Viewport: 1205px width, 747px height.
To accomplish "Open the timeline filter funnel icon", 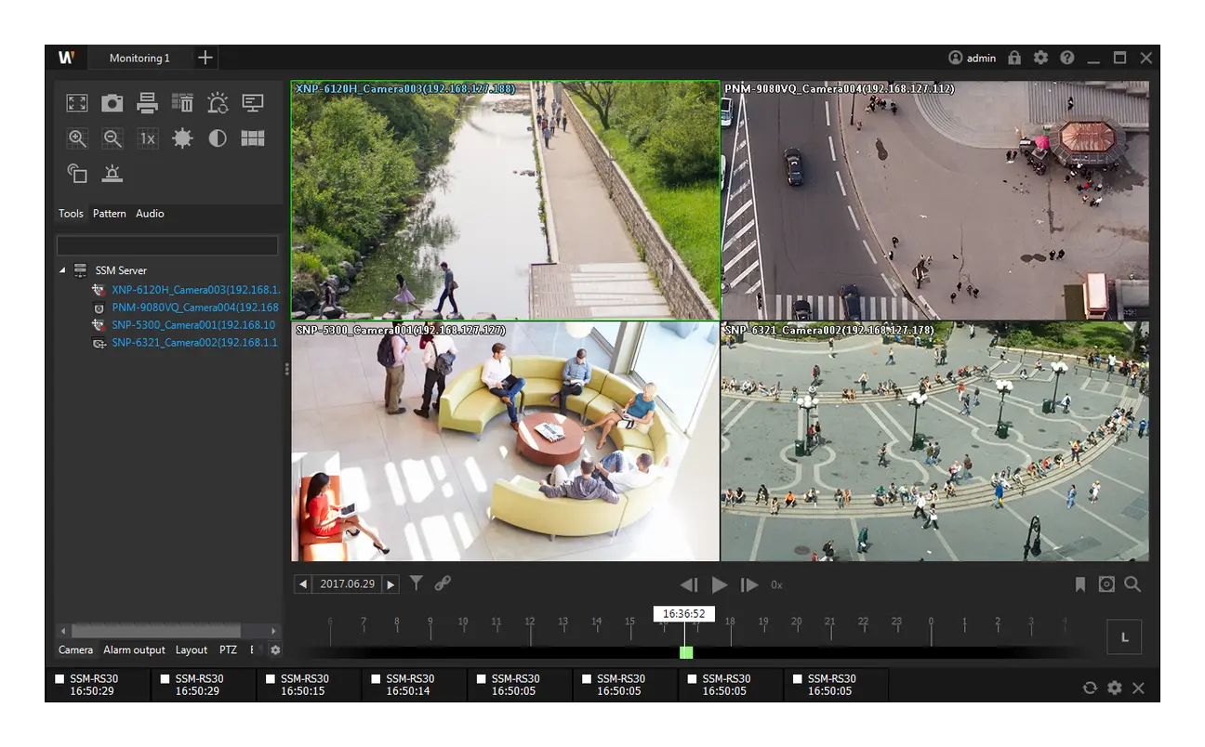I will (x=417, y=583).
